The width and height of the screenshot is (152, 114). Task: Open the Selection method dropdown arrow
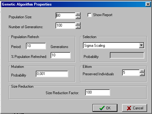point(142,45)
